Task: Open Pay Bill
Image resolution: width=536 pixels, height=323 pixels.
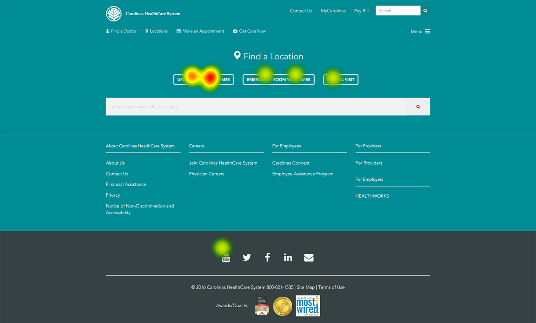Action: [361, 11]
